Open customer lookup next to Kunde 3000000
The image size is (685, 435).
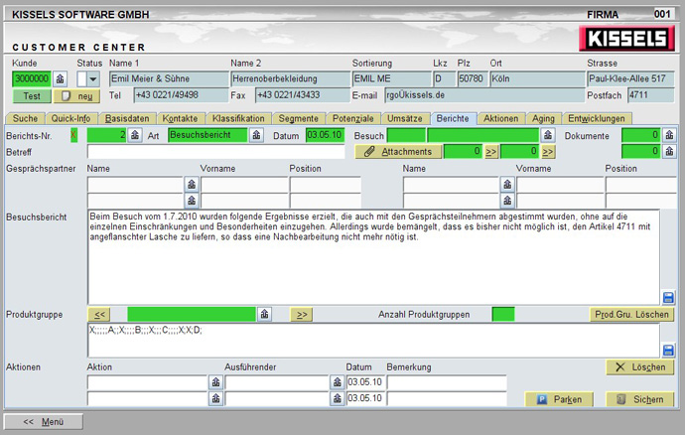point(61,79)
